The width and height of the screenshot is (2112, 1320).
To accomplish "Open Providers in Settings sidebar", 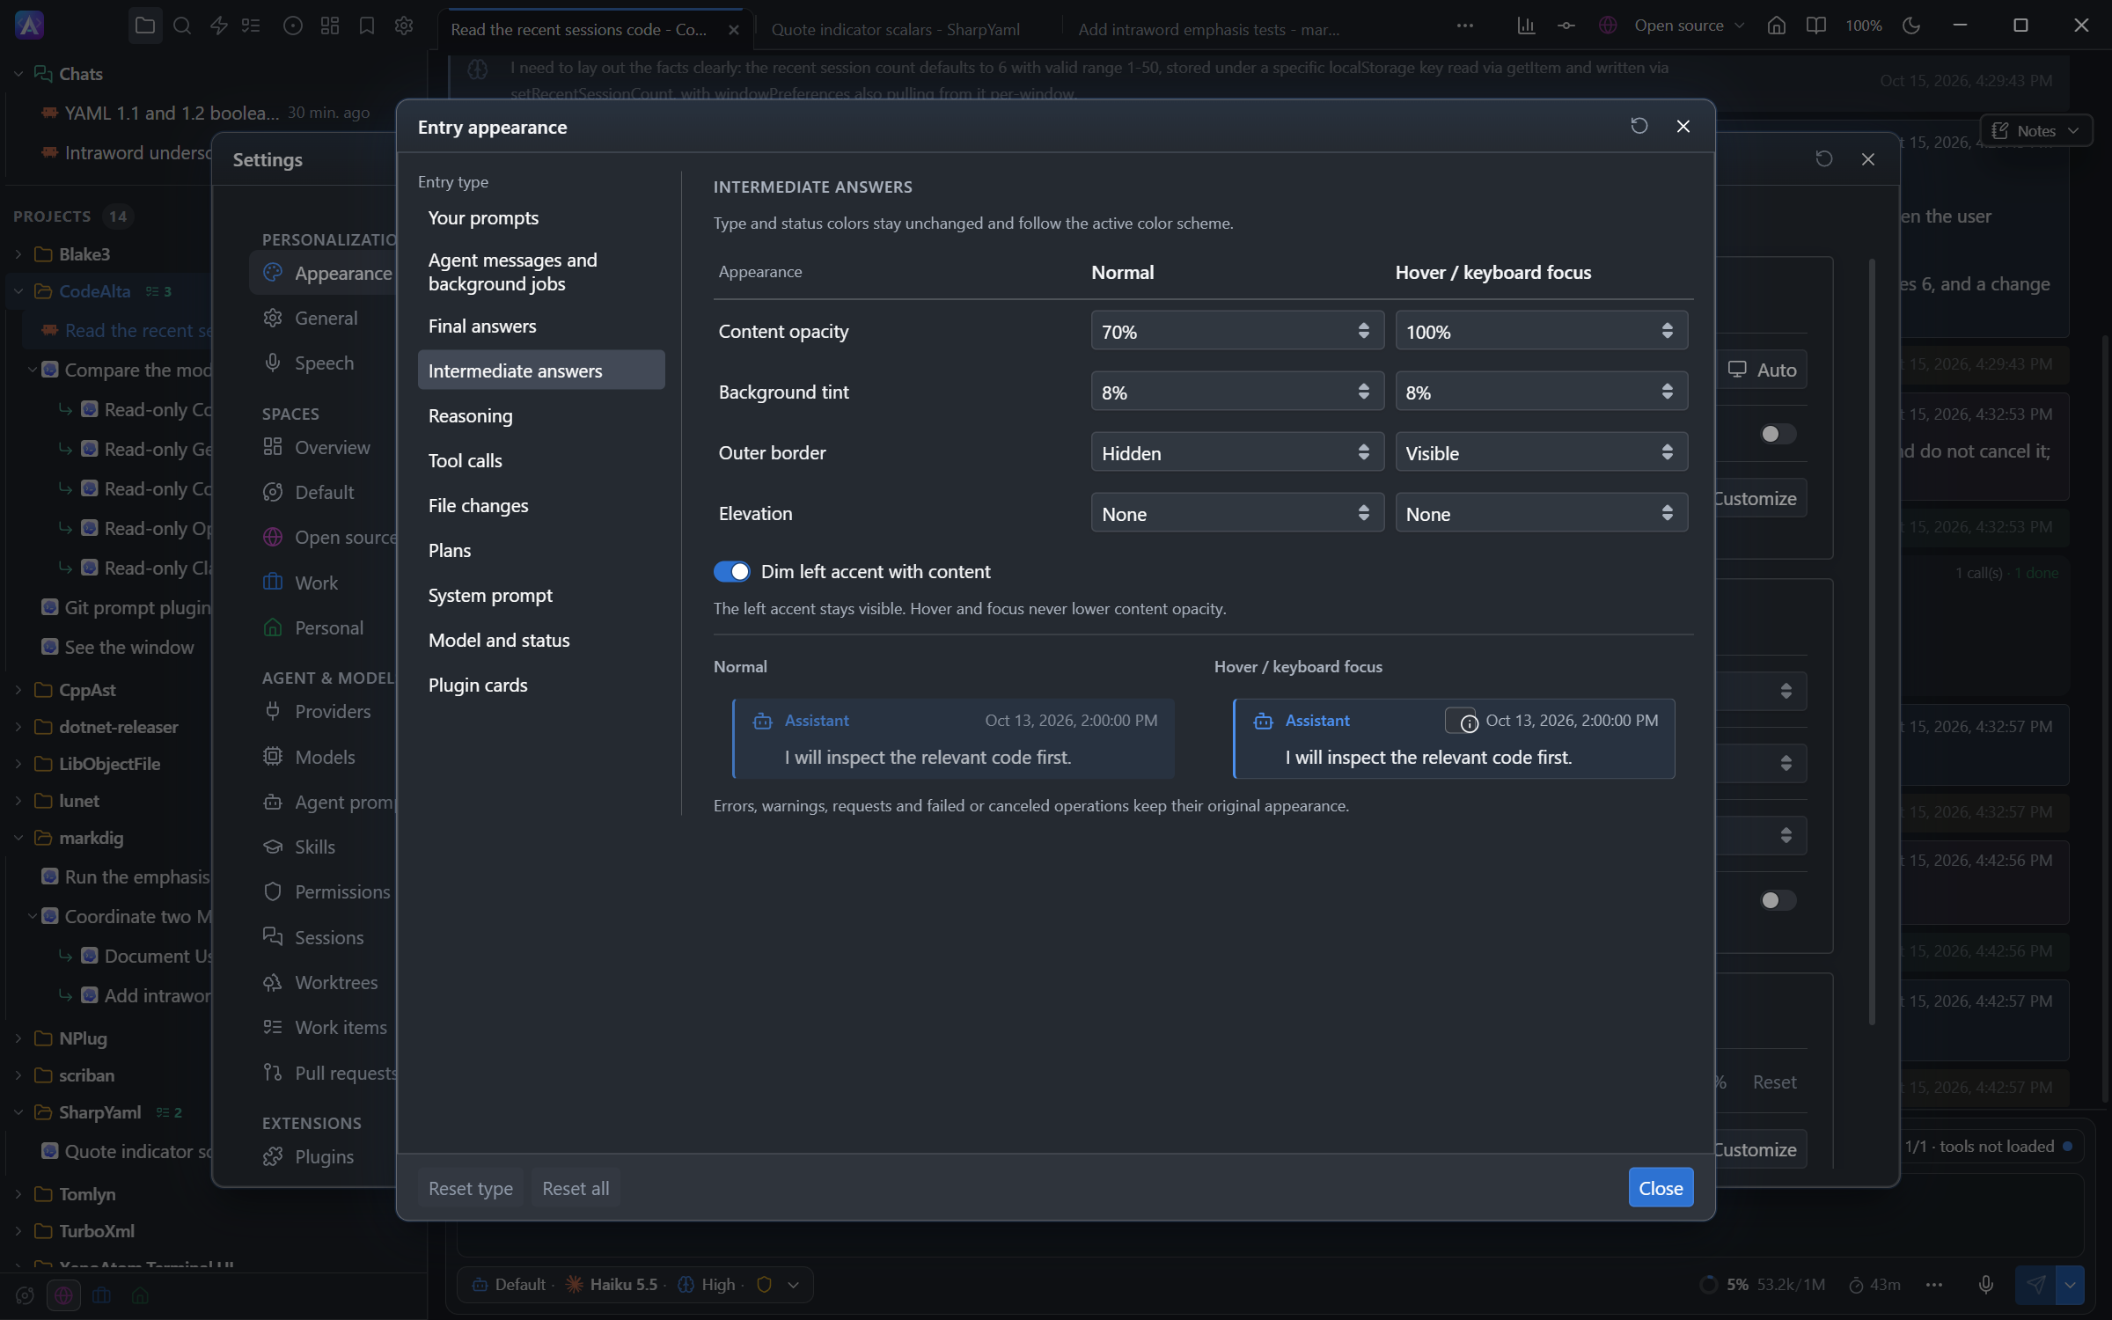I will point(332,711).
